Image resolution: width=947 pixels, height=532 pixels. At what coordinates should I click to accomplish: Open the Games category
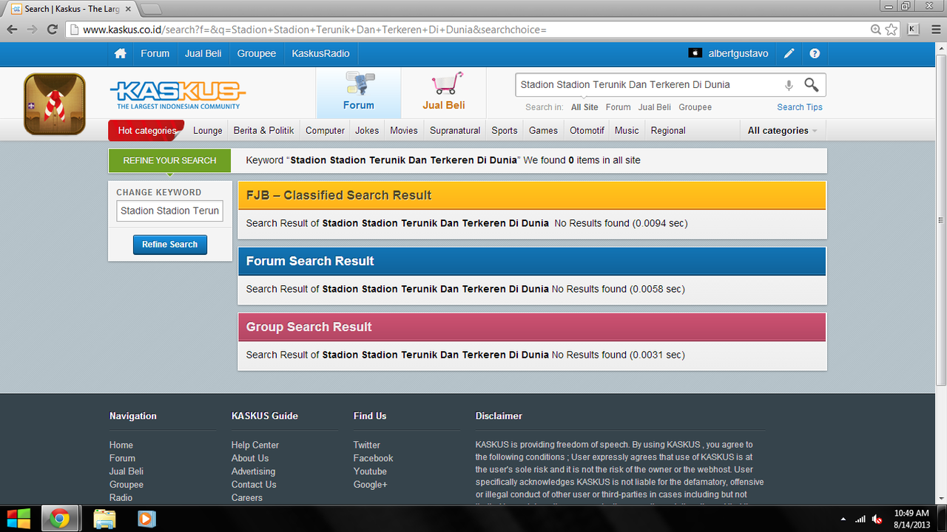point(543,131)
